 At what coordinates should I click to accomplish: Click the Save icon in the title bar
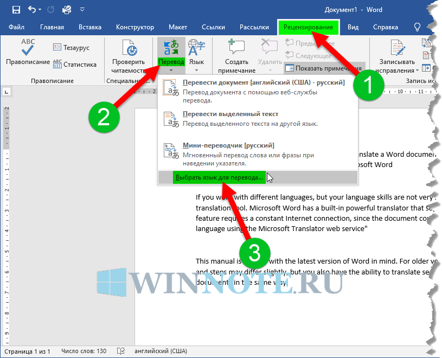pos(16,10)
